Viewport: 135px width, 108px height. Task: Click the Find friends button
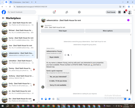click(111, 12)
